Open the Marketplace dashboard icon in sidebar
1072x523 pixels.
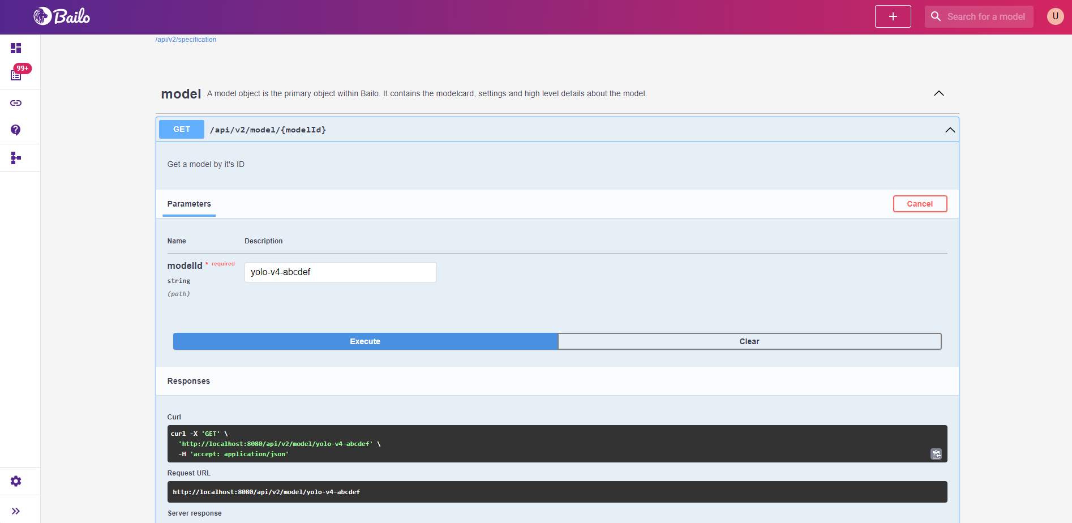pos(16,48)
